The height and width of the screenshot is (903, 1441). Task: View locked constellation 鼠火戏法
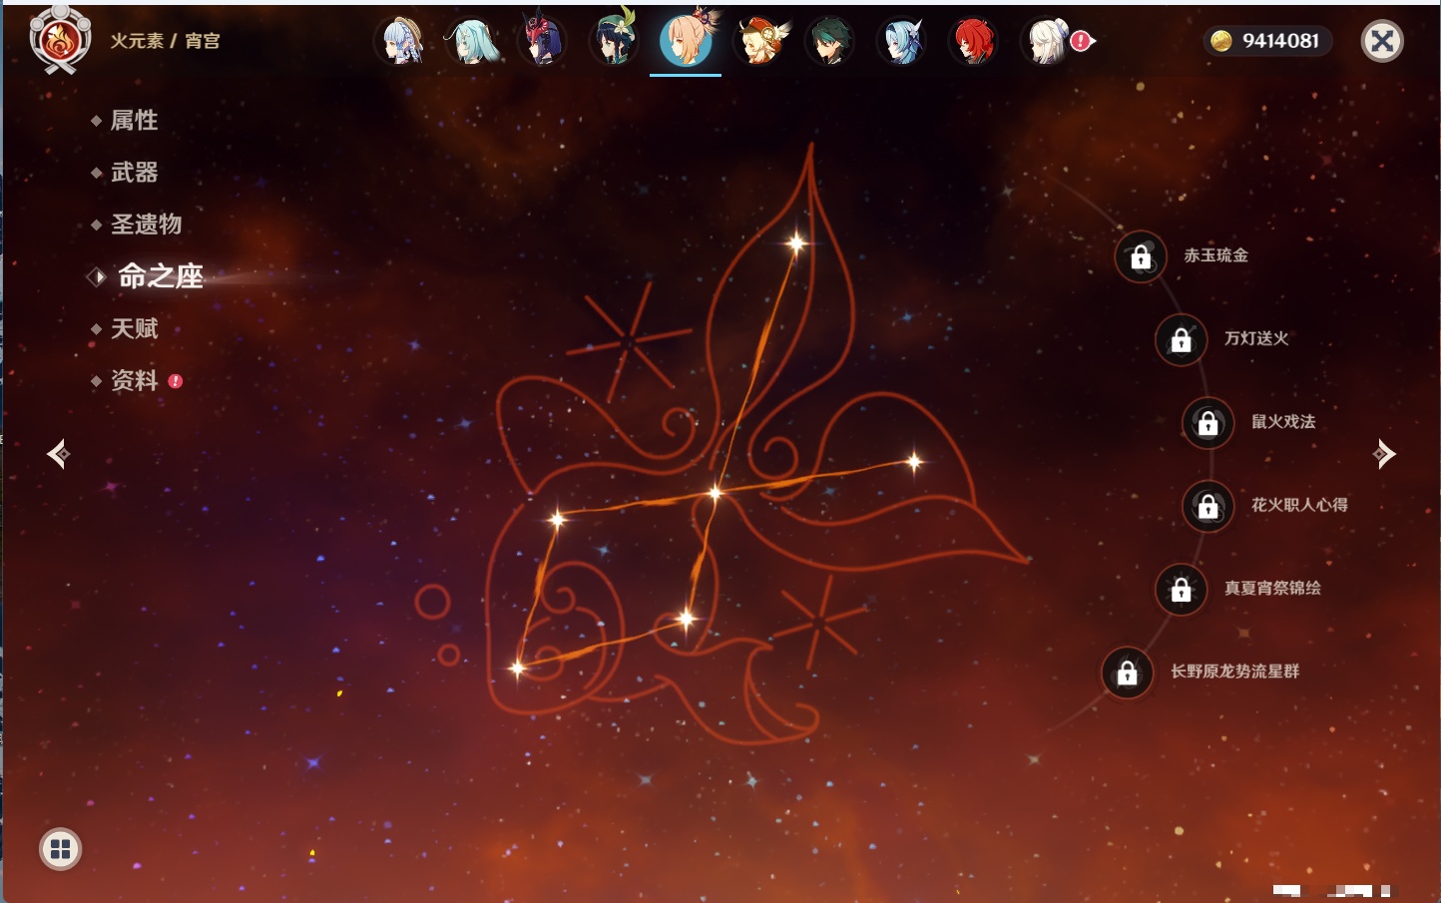click(x=1207, y=423)
